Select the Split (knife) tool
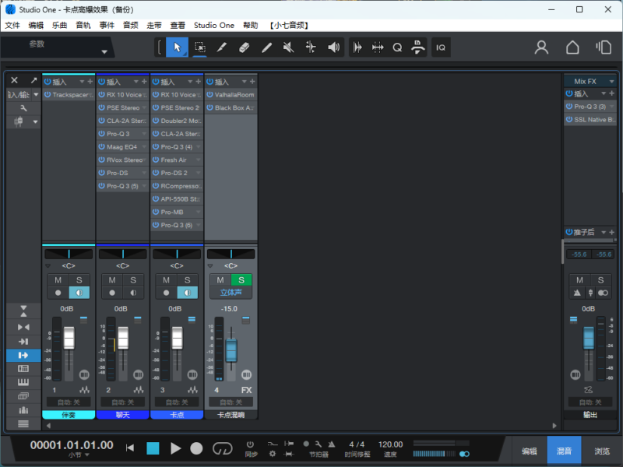The width and height of the screenshot is (623, 467). pos(222,47)
